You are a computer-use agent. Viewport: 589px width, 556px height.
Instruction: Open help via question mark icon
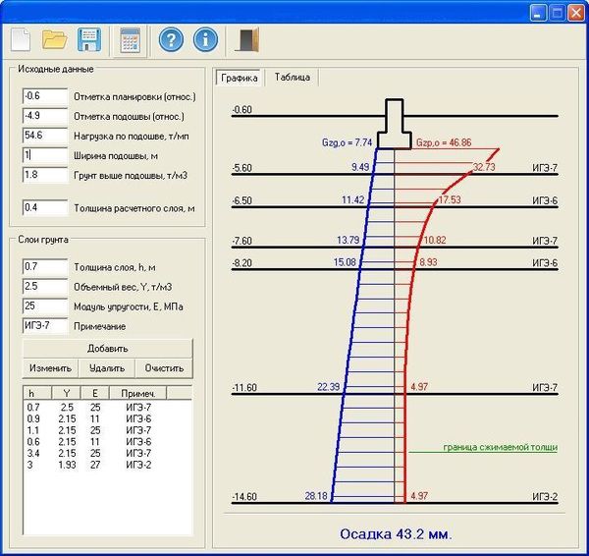(171, 39)
